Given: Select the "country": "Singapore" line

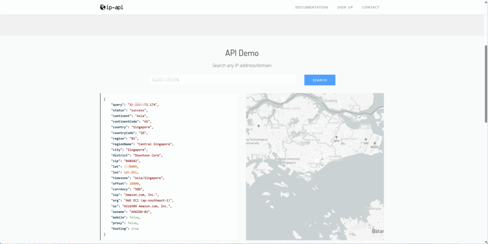Looking at the screenshot, I should pos(132,127).
